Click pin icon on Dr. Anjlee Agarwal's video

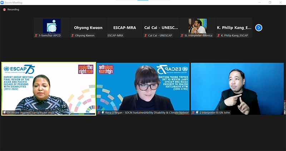coord(5,113)
